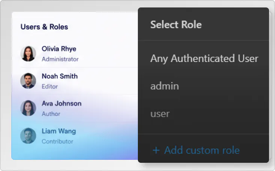The width and height of the screenshot is (275, 171).
Task: Select the name Noah Smith
Action: 60,76
